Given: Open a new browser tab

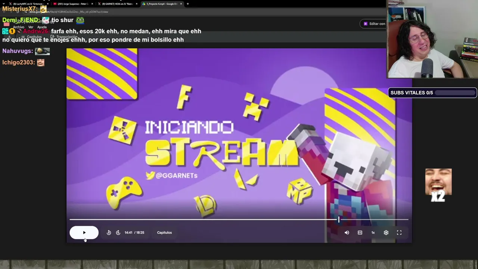Looking at the screenshot, I should tap(188, 4).
